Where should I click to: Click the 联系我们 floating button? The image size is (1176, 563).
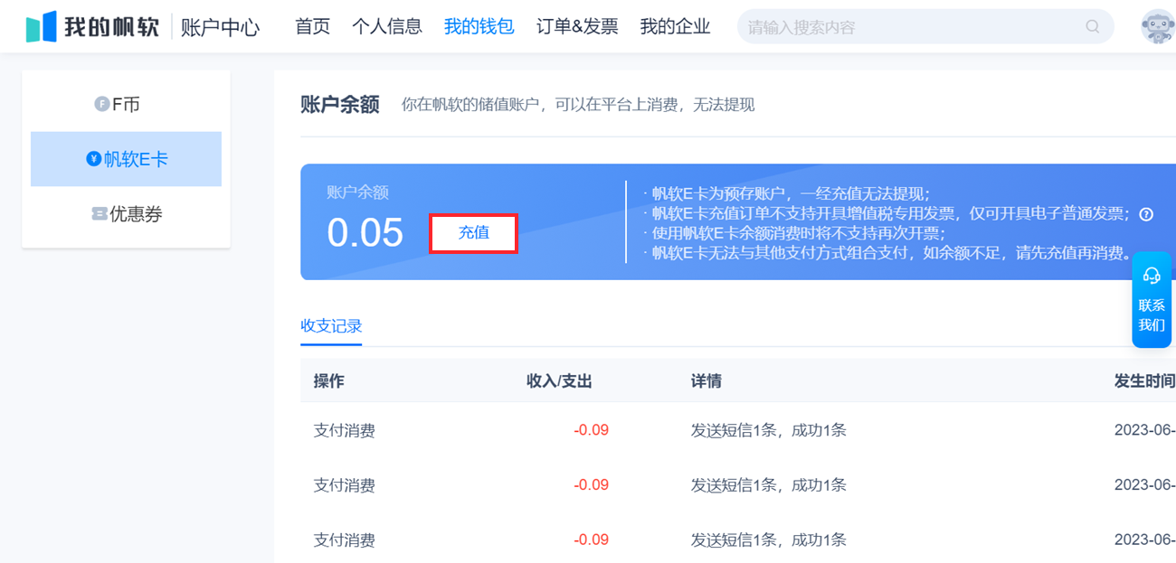point(1152,300)
